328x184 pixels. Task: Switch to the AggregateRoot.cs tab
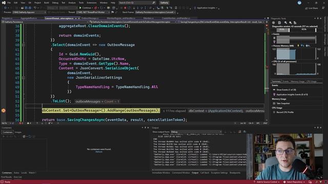(x=29, y=18)
